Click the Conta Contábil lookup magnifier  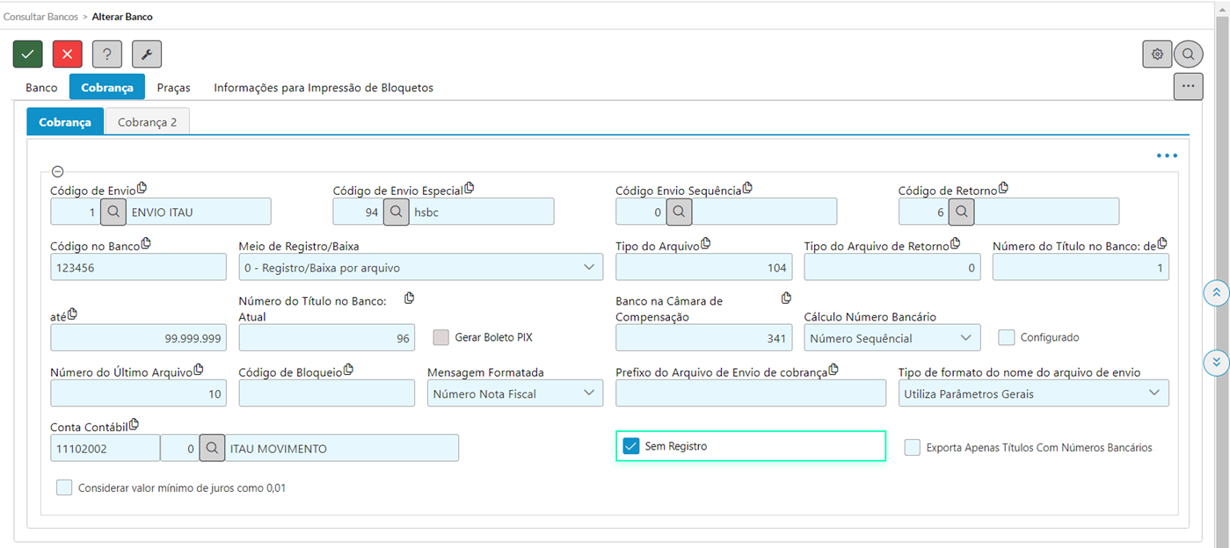(212, 448)
